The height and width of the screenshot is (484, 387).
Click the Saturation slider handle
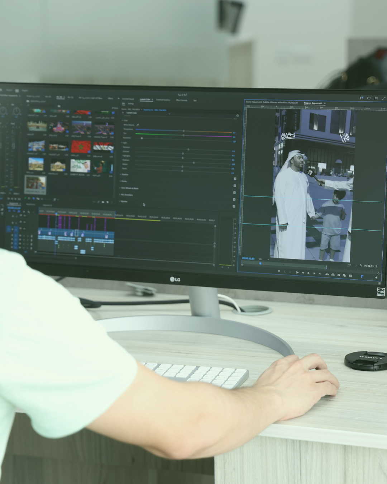(x=142, y=138)
